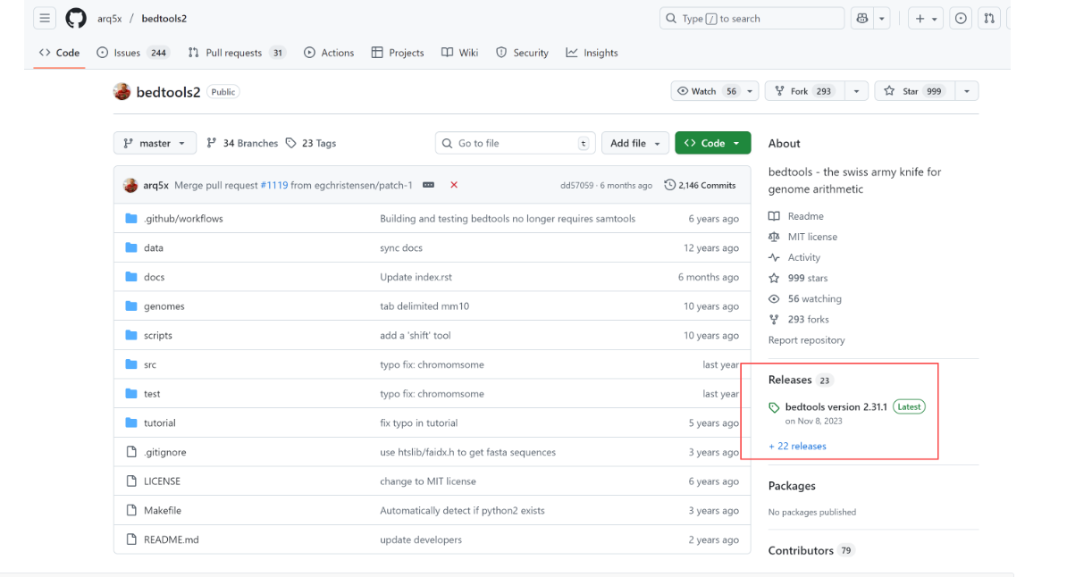Open the 2,146 Commits link
1092x577 pixels.
(x=701, y=185)
